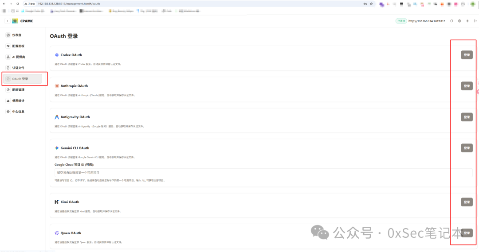Click the Qwen 服务 device authorization description
The height and width of the screenshot is (252, 479).
[x=89, y=242]
